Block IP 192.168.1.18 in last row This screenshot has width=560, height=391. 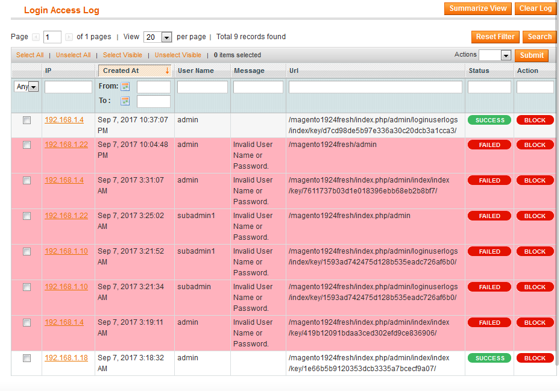(535, 358)
